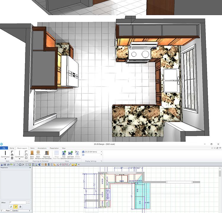Screen dimensions: 222x213
Task: Open the Items ribbon tab
Action: point(32,148)
